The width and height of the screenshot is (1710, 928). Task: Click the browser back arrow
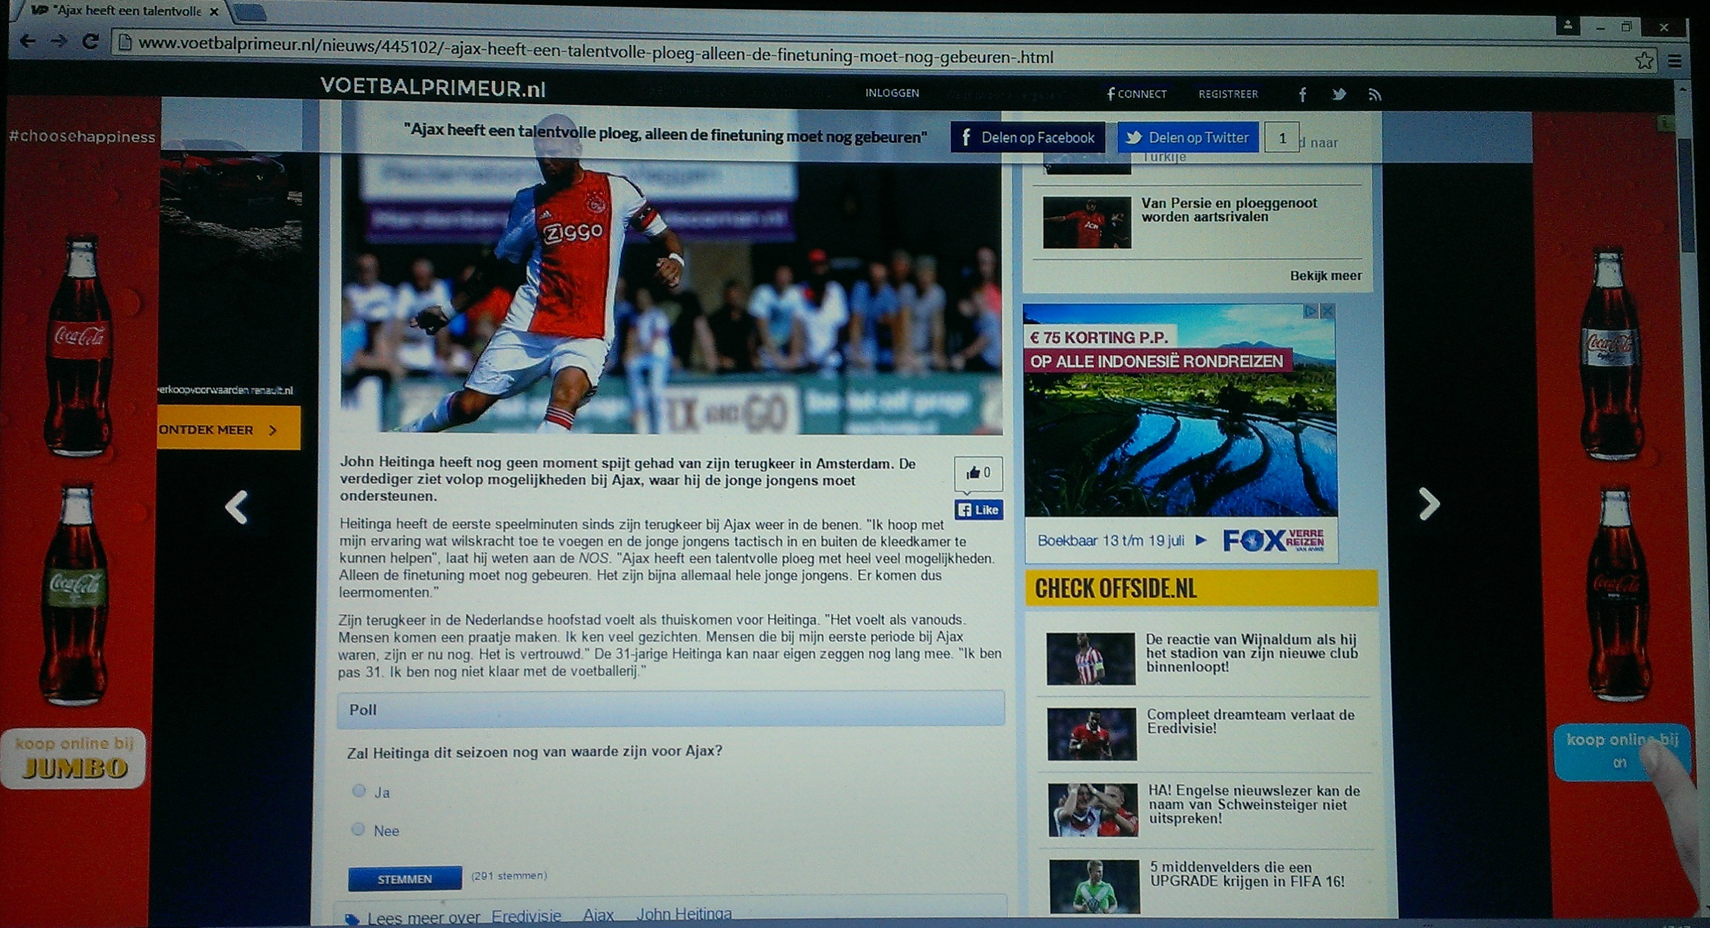(27, 41)
